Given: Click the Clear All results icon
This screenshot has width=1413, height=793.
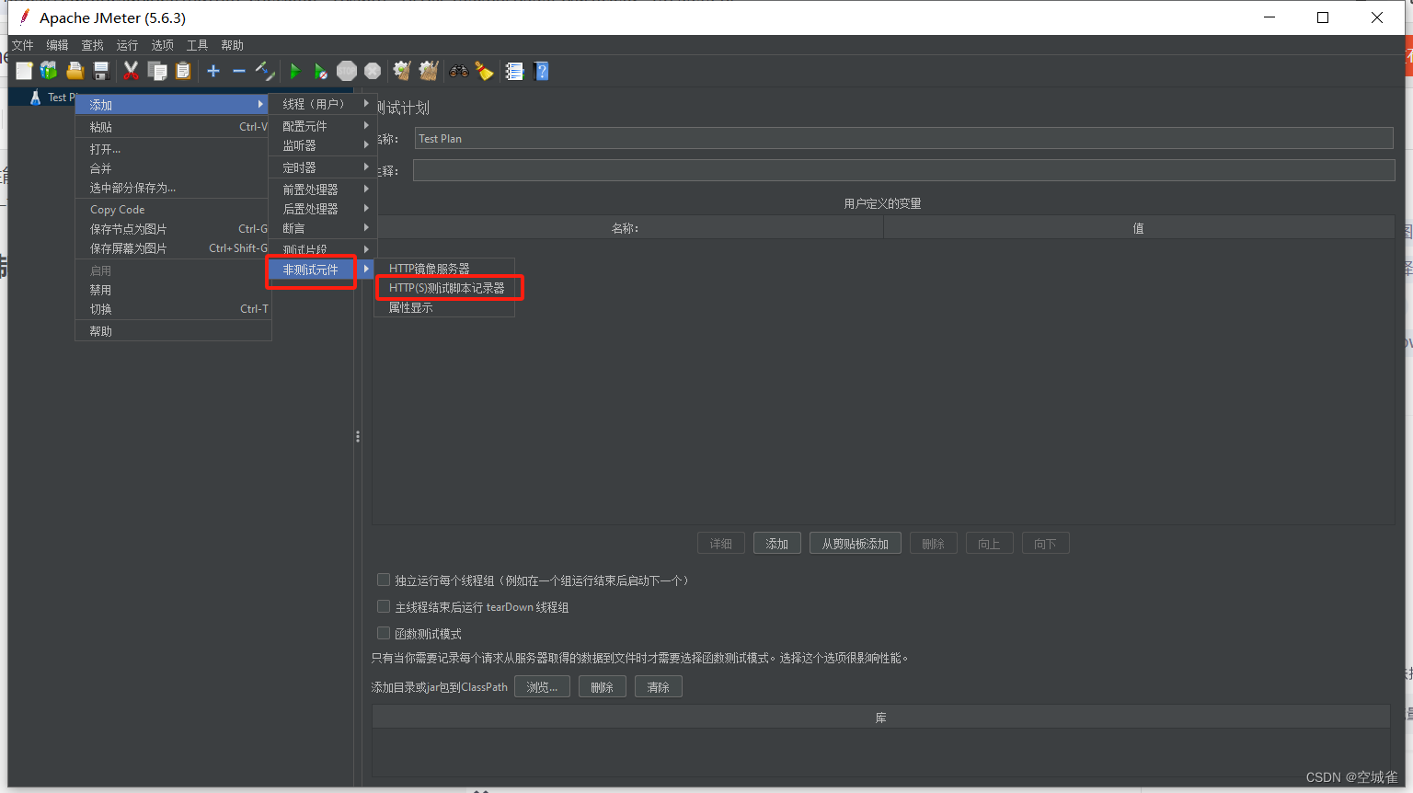Looking at the screenshot, I should click(428, 71).
